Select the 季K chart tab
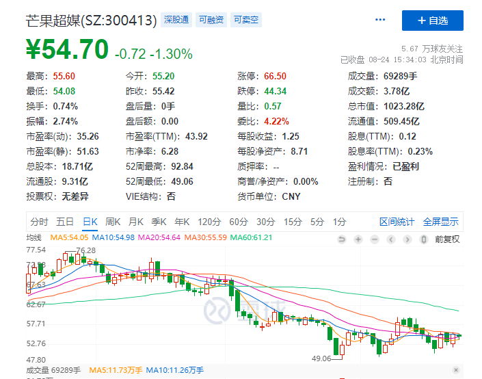This screenshot has height=379, width=482. coord(159,222)
